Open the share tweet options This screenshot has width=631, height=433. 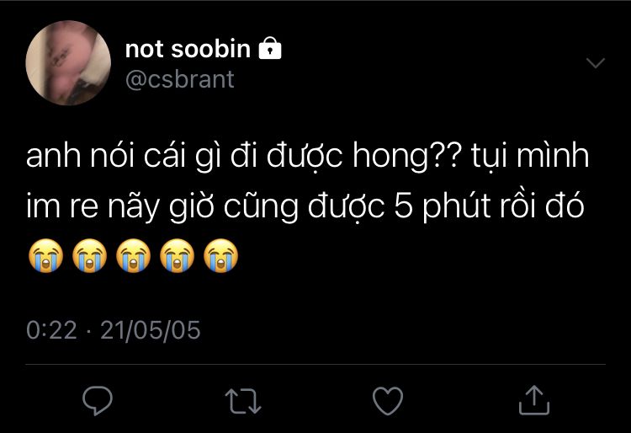[x=532, y=400]
